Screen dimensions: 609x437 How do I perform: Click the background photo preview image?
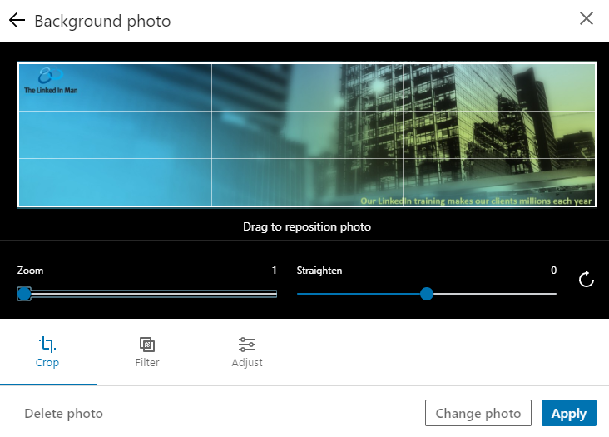click(x=307, y=134)
